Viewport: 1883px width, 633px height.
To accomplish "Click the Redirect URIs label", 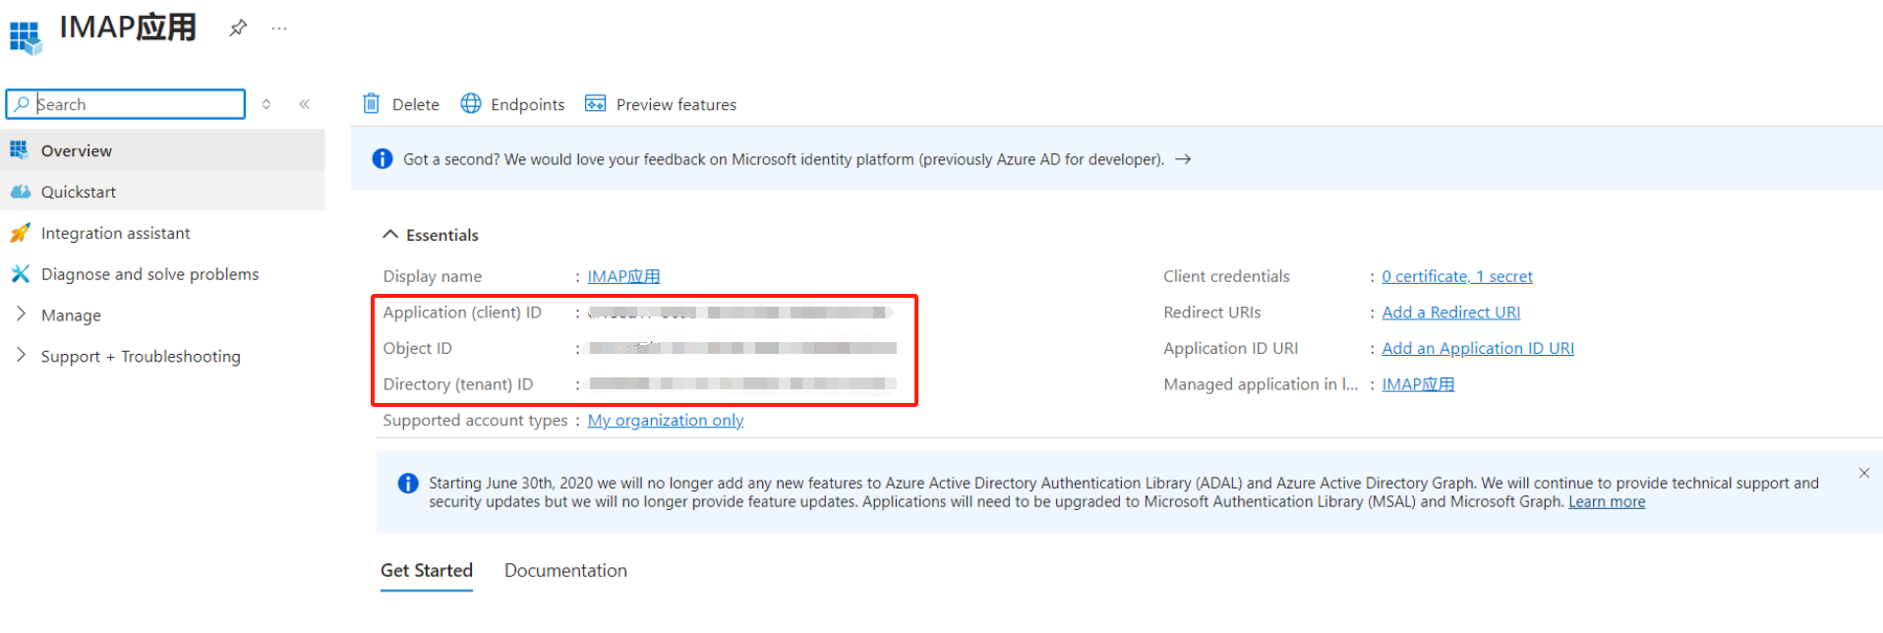I will (1211, 313).
